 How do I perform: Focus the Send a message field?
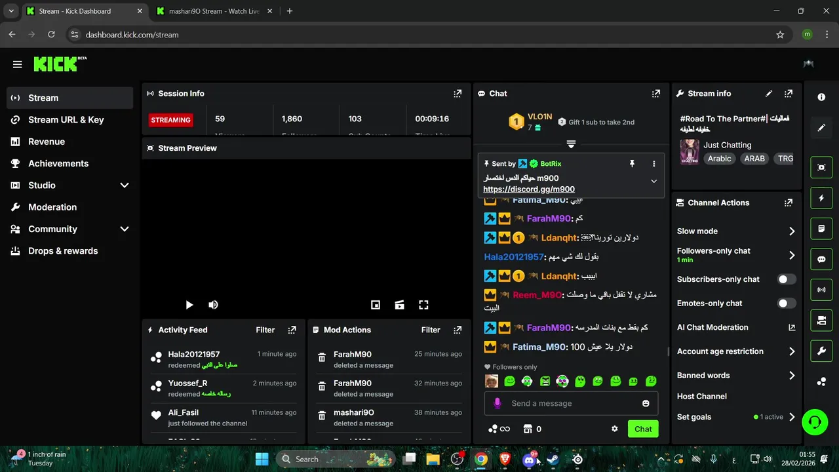tap(571, 403)
